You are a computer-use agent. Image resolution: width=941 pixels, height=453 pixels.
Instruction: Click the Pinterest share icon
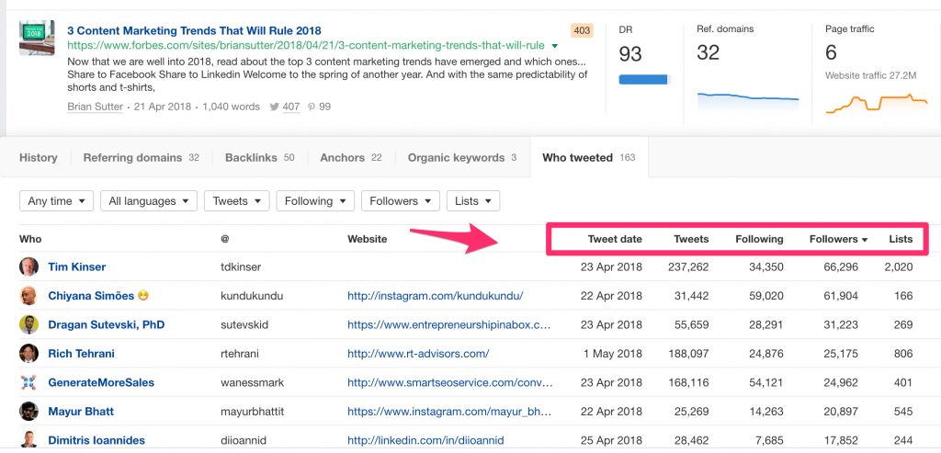tap(312, 107)
